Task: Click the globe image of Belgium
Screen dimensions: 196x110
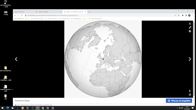Action: coord(103,59)
